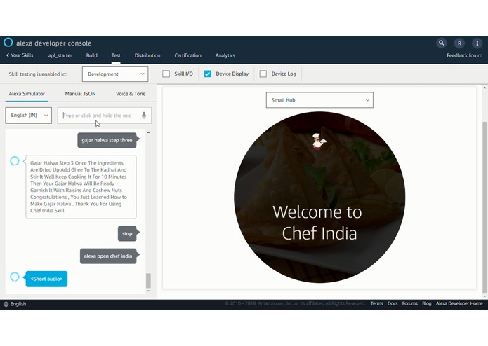The image size is (488, 346).
Task: Open the Development testing stage dropdown
Action: click(115, 74)
